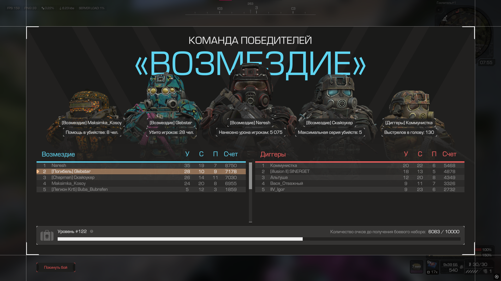This screenshot has height=281, width=501.
Task: Click the Возмездие scoreboard scrollbar
Action: 250,176
